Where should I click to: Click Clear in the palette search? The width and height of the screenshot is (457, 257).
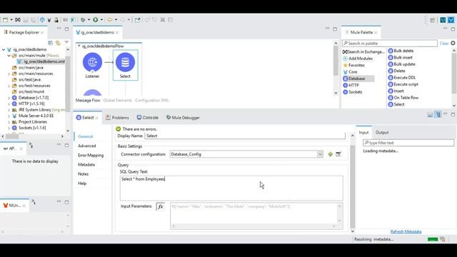pos(444,44)
